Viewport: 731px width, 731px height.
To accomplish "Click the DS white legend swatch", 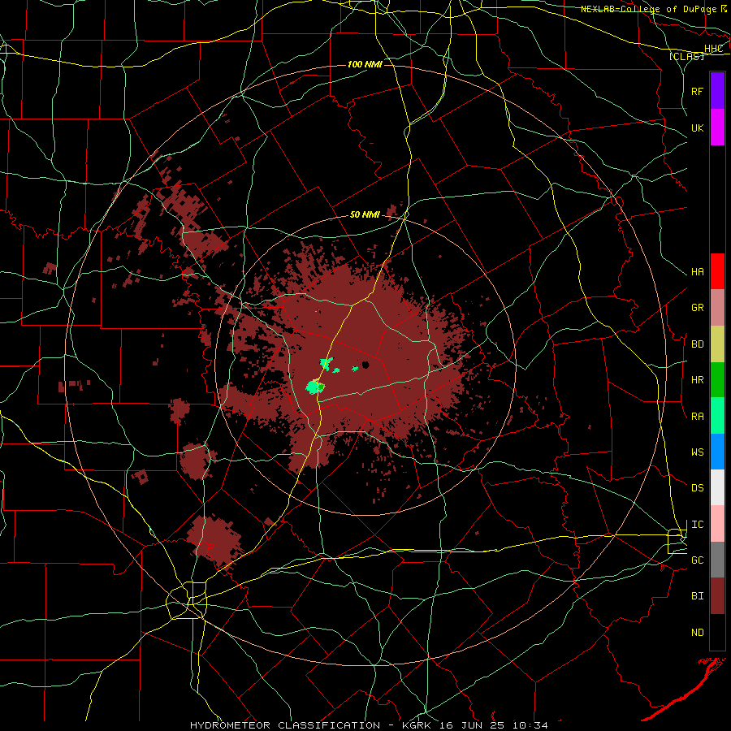I will pyautogui.click(x=717, y=487).
